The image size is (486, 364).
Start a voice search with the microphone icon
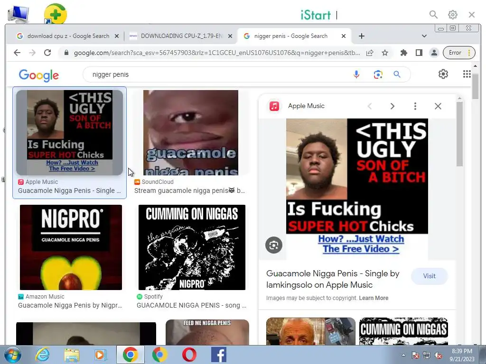point(356,74)
